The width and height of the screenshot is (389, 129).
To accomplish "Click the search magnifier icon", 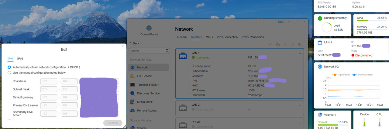I will pos(167,51).
